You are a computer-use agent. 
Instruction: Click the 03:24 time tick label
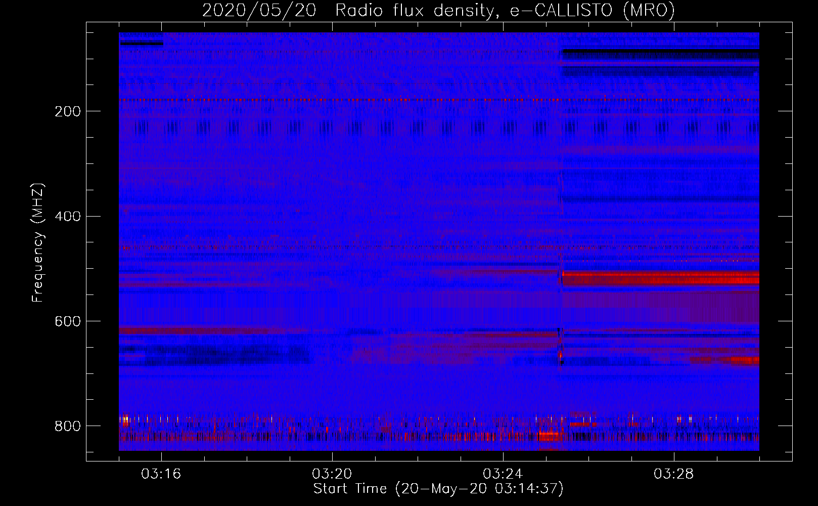point(503,474)
